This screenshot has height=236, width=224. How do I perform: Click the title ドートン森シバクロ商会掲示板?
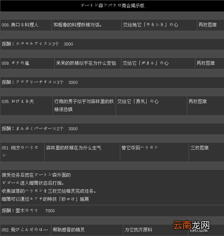[113, 6]
